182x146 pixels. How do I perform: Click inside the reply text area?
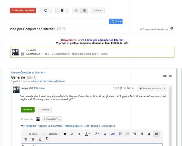[92, 145]
